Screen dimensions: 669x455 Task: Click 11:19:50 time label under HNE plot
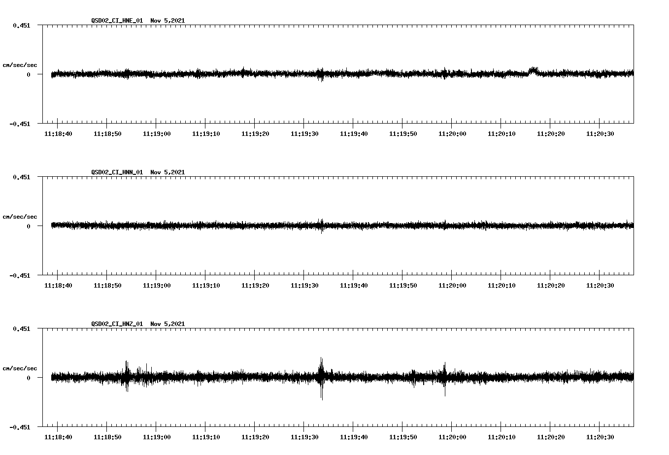coord(403,134)
